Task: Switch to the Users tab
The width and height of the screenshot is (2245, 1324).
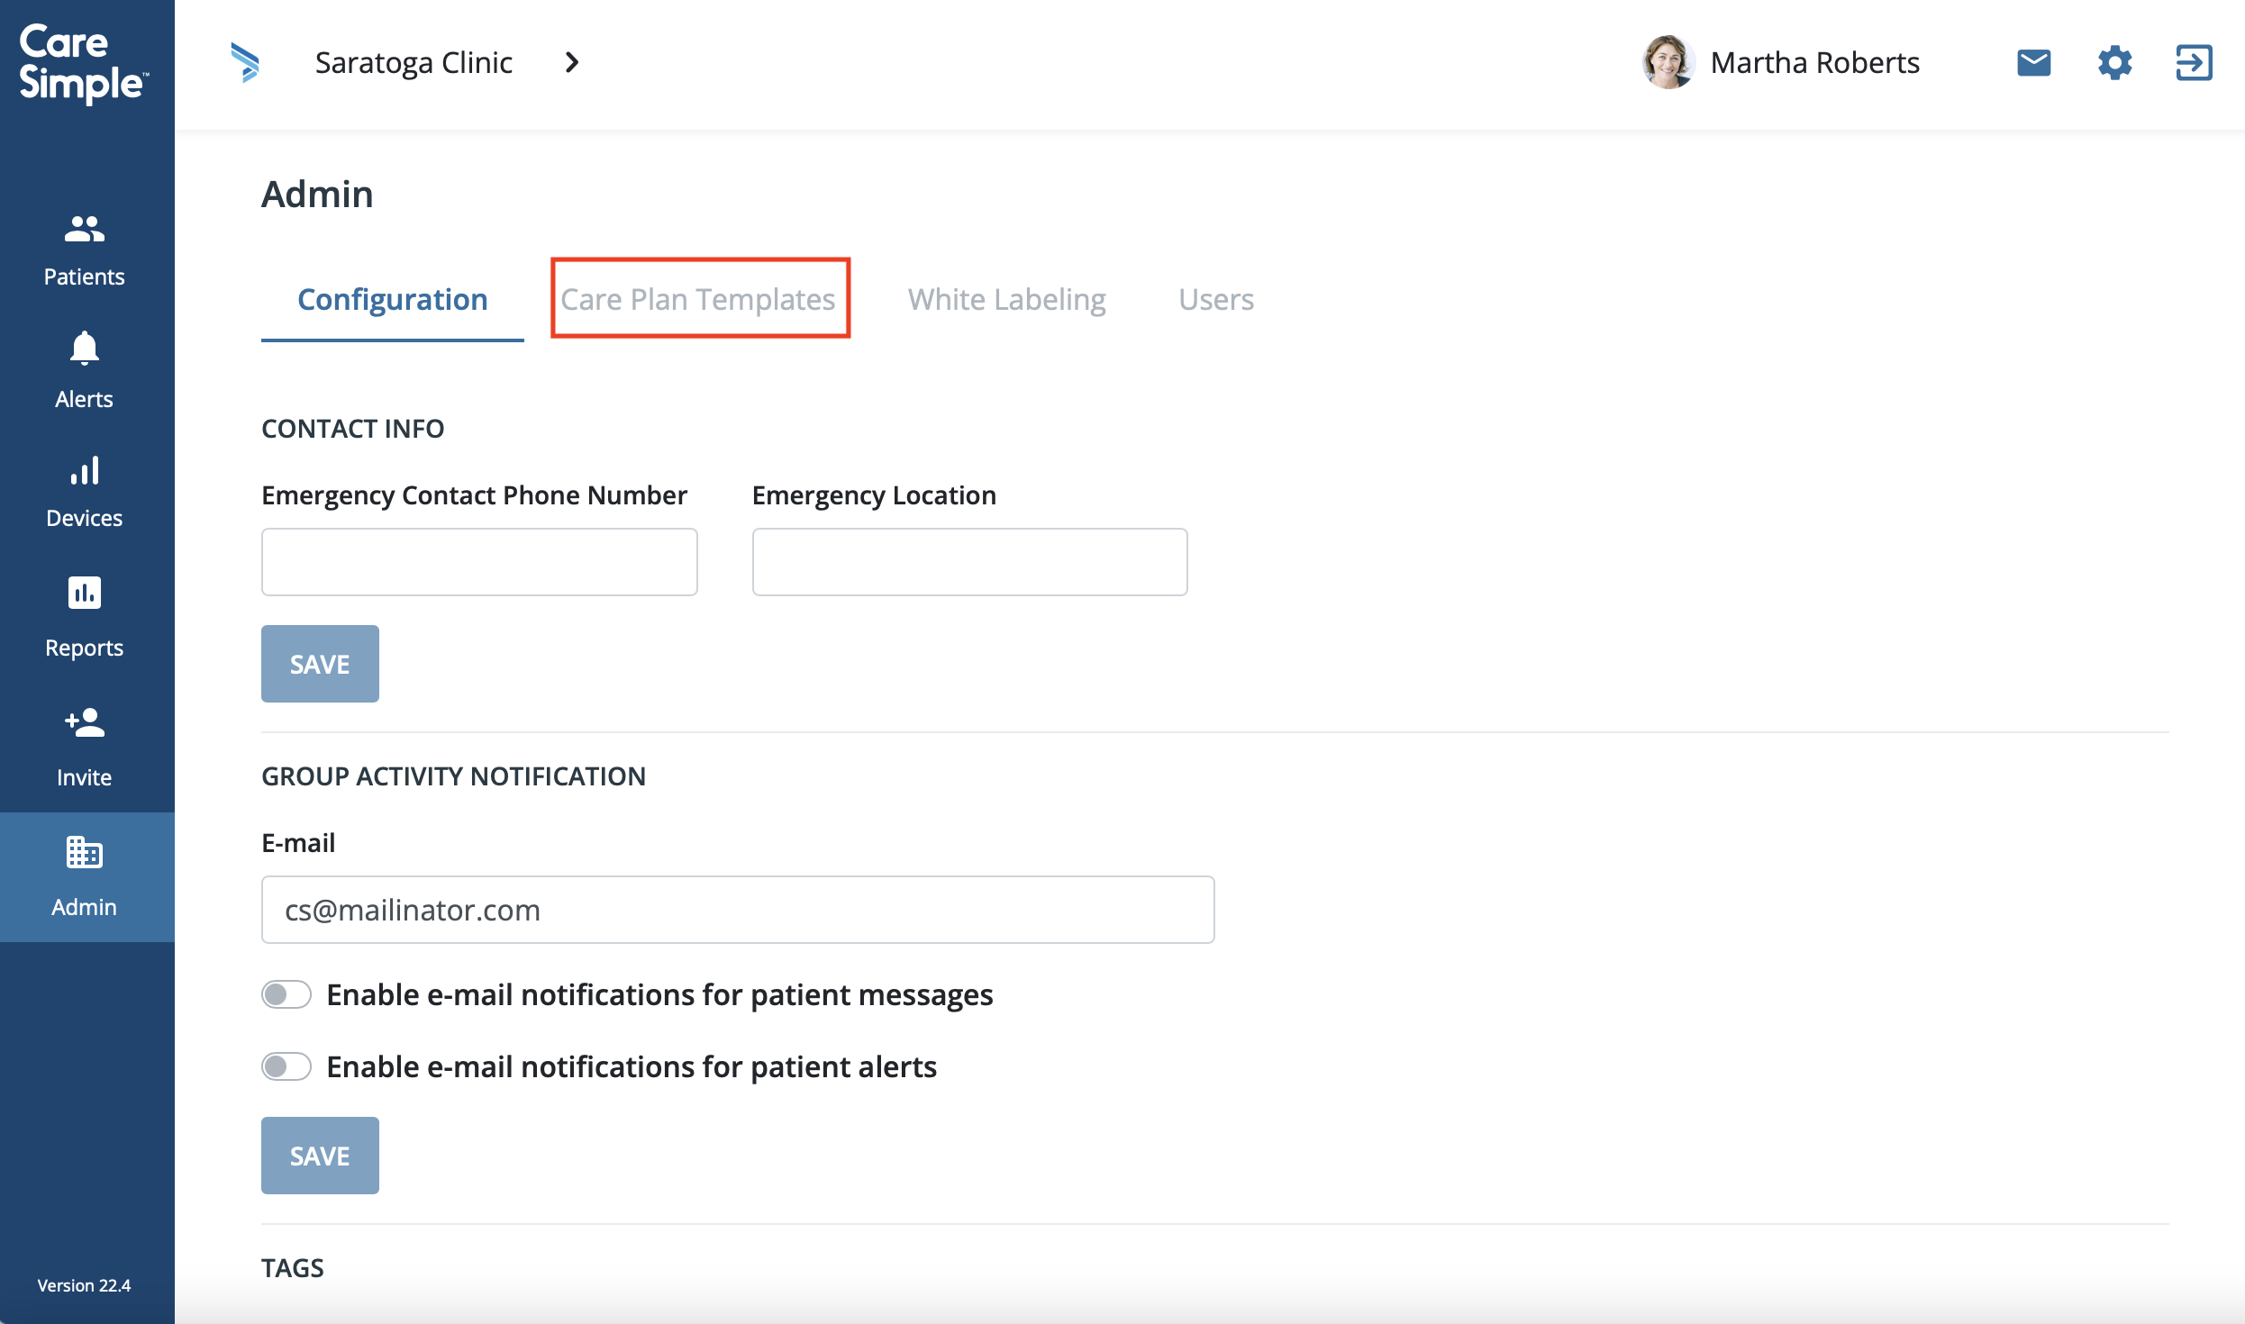Action: (1215, 299)
